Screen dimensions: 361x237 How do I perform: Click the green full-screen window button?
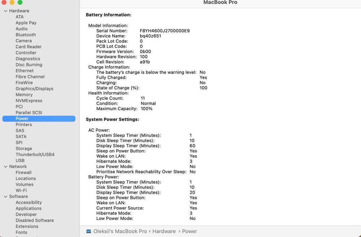point(20,2)
